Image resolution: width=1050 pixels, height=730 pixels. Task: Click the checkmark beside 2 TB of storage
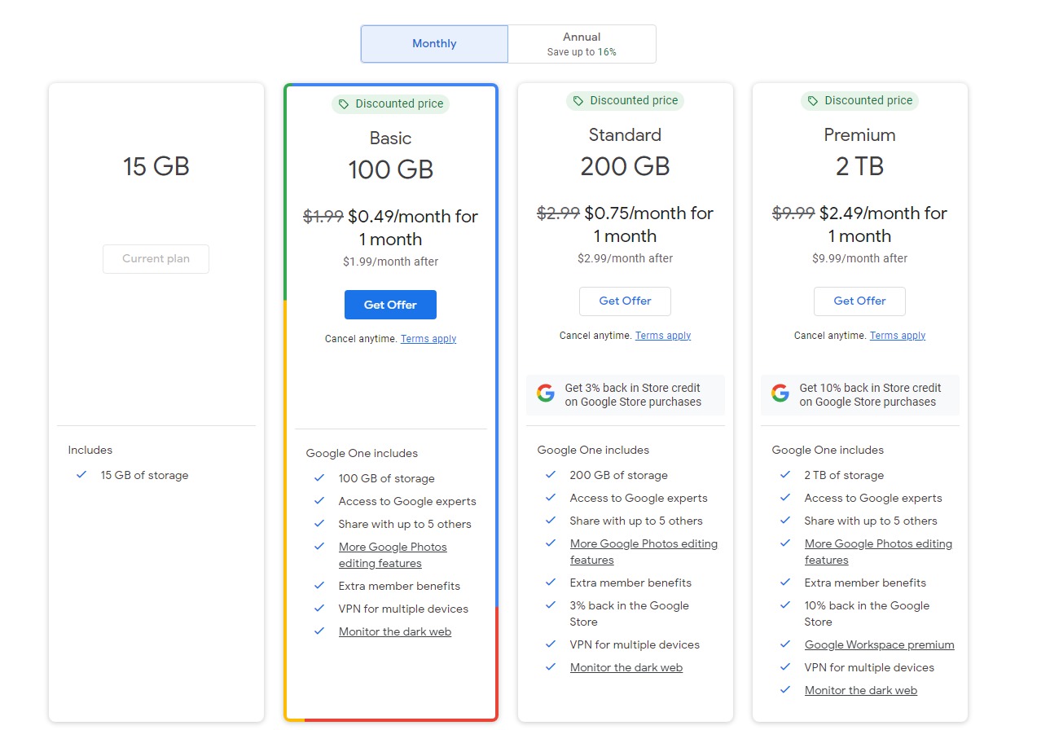785,474
